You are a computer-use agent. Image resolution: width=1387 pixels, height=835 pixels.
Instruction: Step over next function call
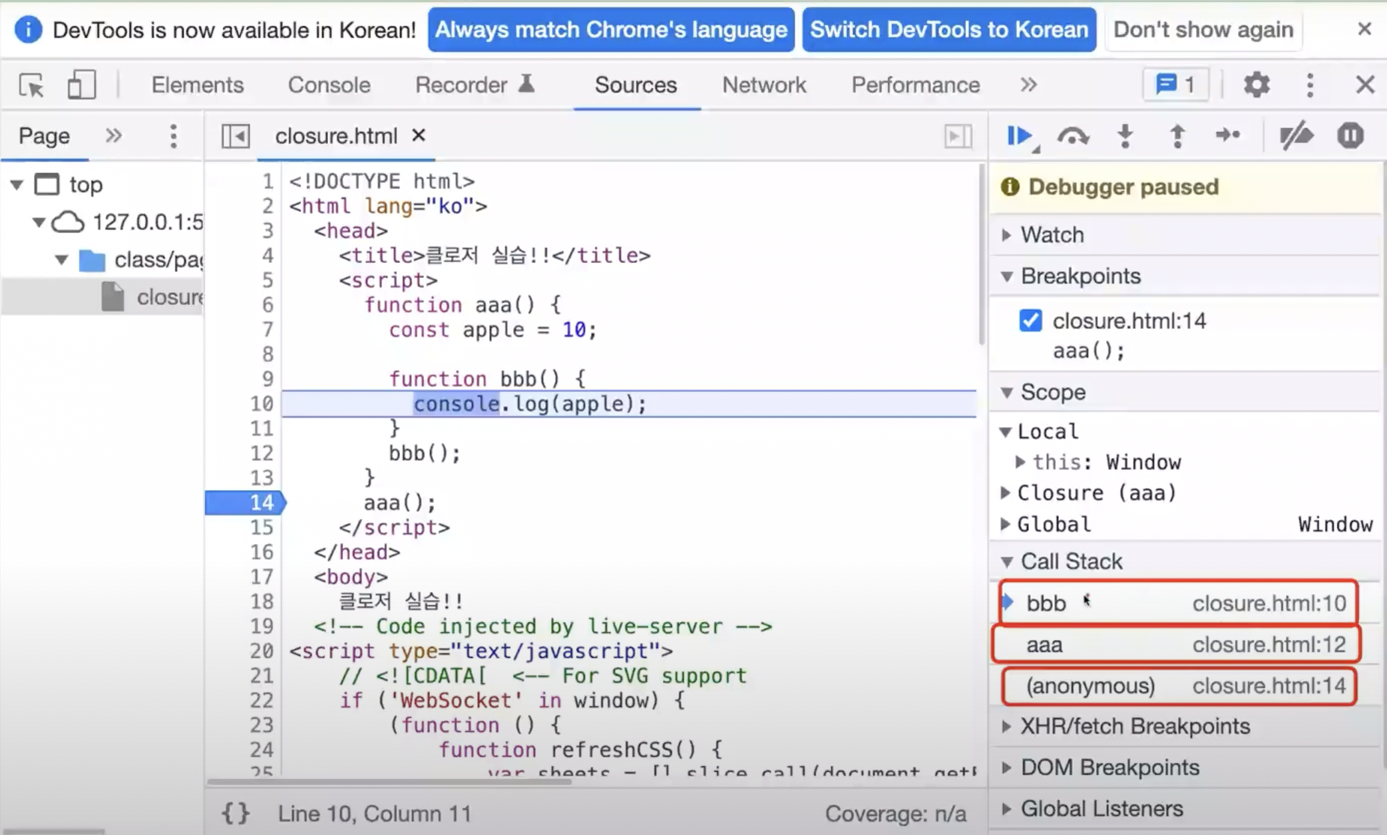[1073, 137]
